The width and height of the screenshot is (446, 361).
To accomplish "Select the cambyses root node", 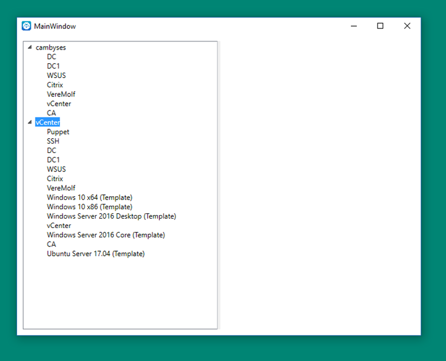I will coord(51,47).
